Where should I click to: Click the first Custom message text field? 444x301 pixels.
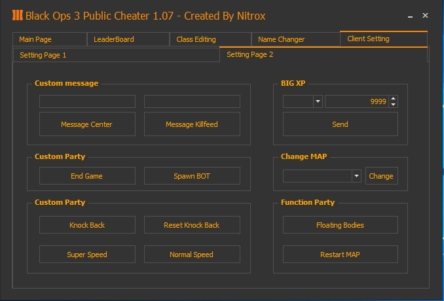pyautogui.click(x=87, y=101)
